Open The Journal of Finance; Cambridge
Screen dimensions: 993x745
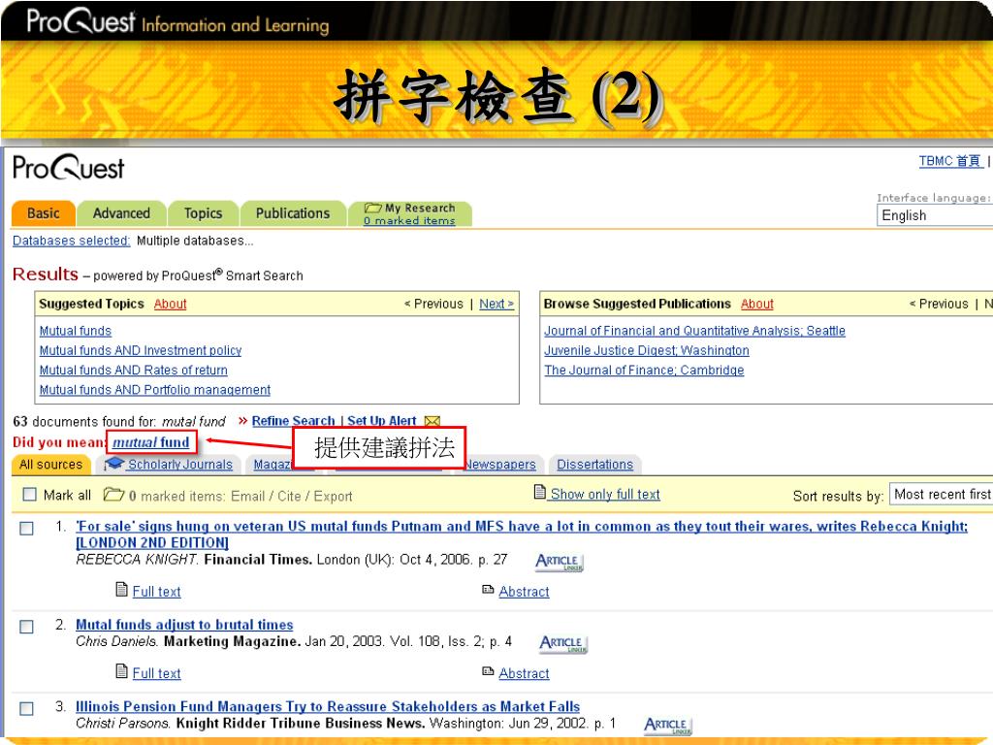(644, 370)
